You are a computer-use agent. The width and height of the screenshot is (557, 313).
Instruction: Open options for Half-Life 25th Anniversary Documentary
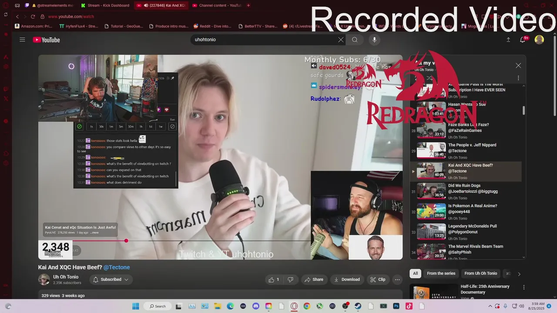(524, 287)
